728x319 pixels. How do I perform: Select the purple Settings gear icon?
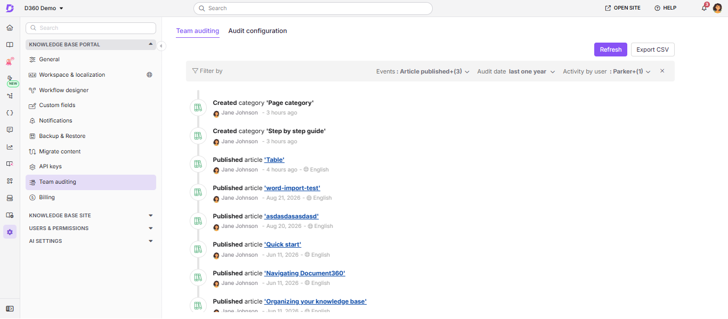click(x=10, y=232)
